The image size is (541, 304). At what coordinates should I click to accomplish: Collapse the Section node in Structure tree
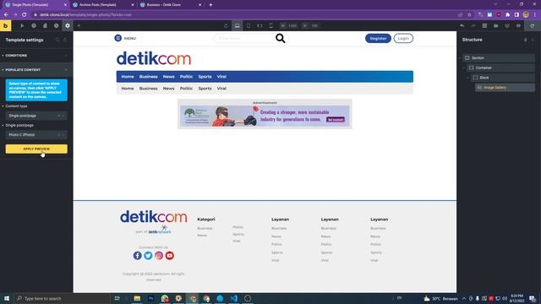pyautogui.click(x=460, y=58)
